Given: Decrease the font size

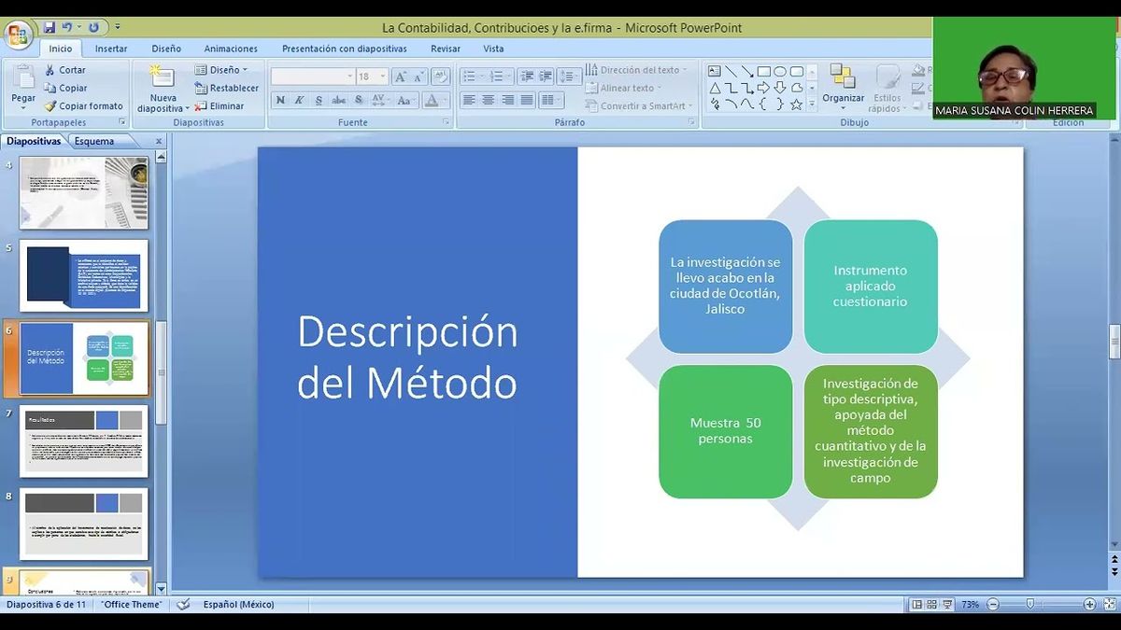Looking at the screenshot, I should (419, 77).
